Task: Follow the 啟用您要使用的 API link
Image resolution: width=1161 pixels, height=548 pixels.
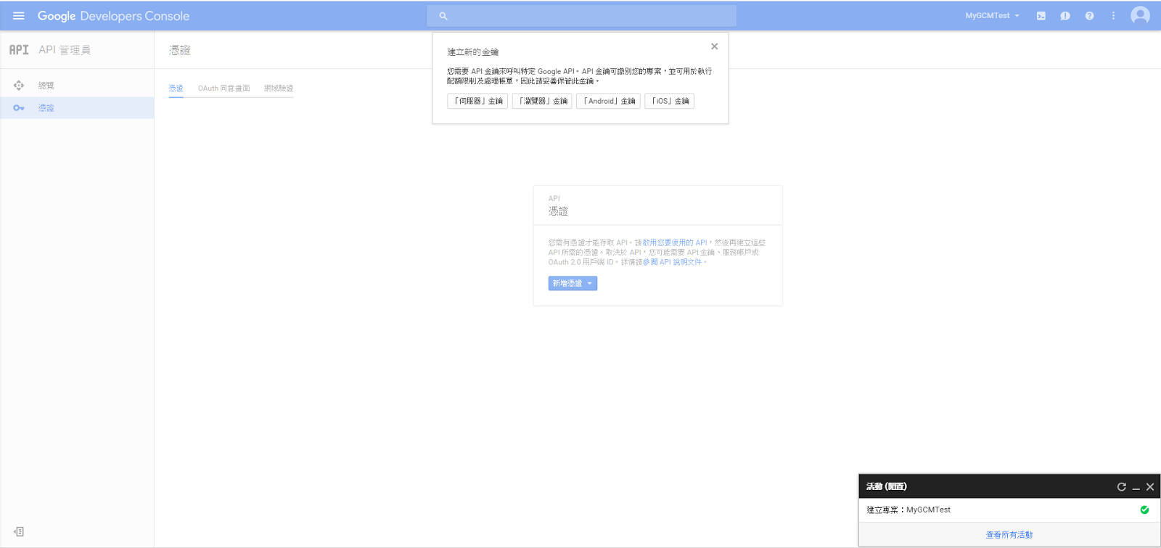Action: (x=675, y=242)
